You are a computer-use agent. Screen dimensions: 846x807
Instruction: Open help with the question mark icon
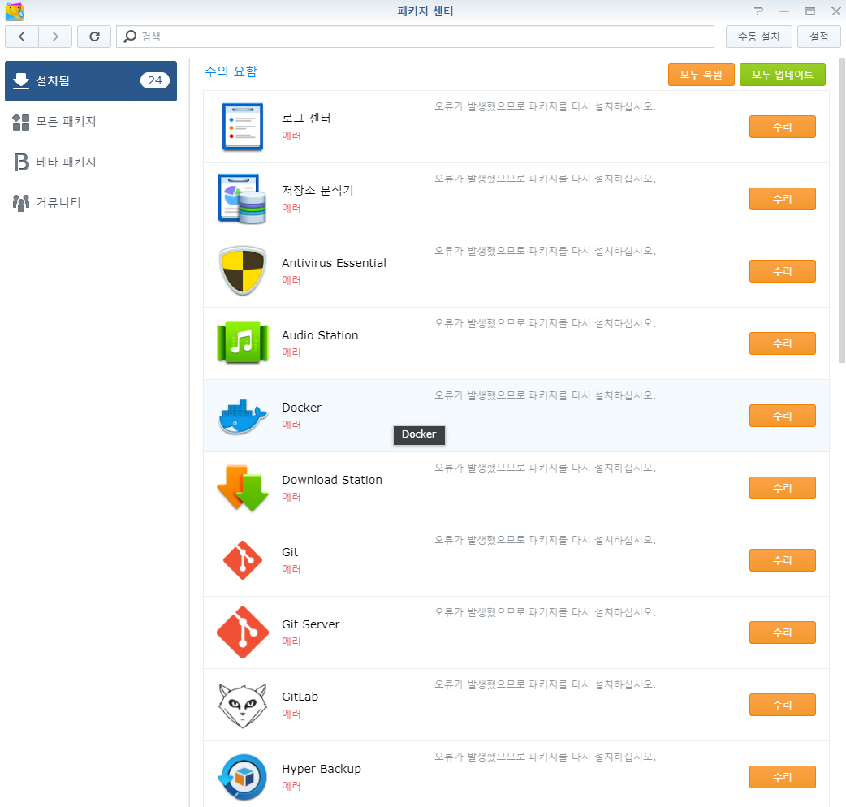(x=758, y=11)
